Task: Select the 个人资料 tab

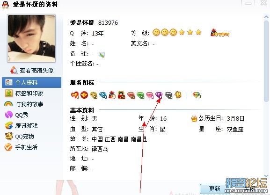Action: click(x=32, y=83)
